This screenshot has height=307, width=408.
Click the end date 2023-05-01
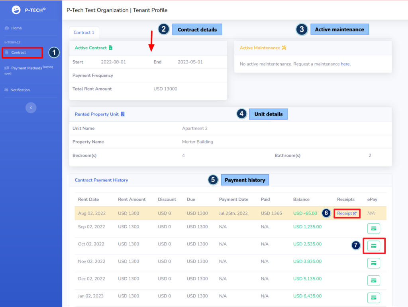[190, 62]
